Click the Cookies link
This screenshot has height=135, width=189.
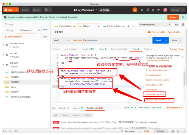173,49
